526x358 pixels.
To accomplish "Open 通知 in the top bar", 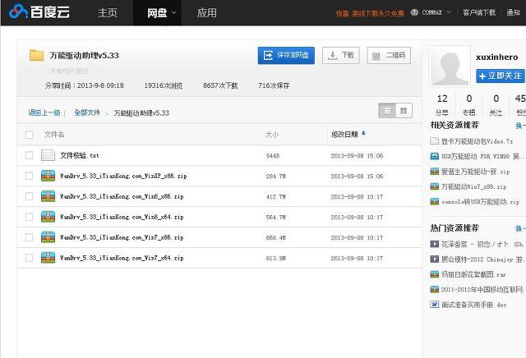I will 513,12.
